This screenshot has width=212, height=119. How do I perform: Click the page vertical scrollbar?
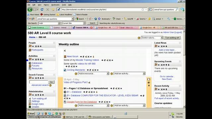point(184,69)
